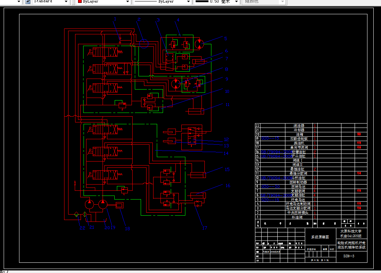Click callout number 21 in the drawing

coord(92,227)
